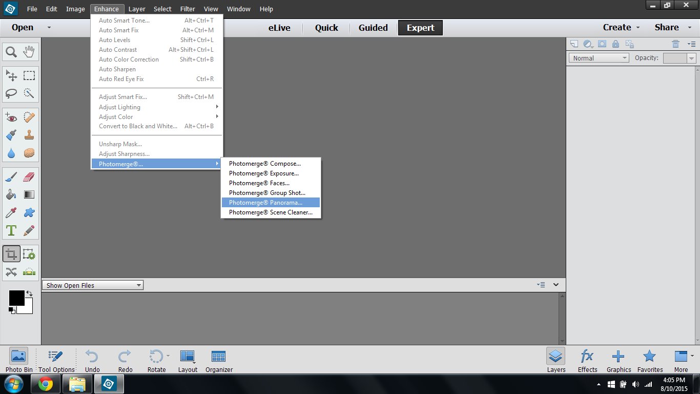700x394 pixels.
Task: Select the Hand tool
Action: 29,52
